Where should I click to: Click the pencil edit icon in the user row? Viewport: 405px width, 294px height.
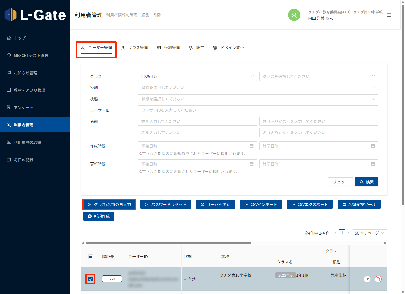tap(367, 279)
